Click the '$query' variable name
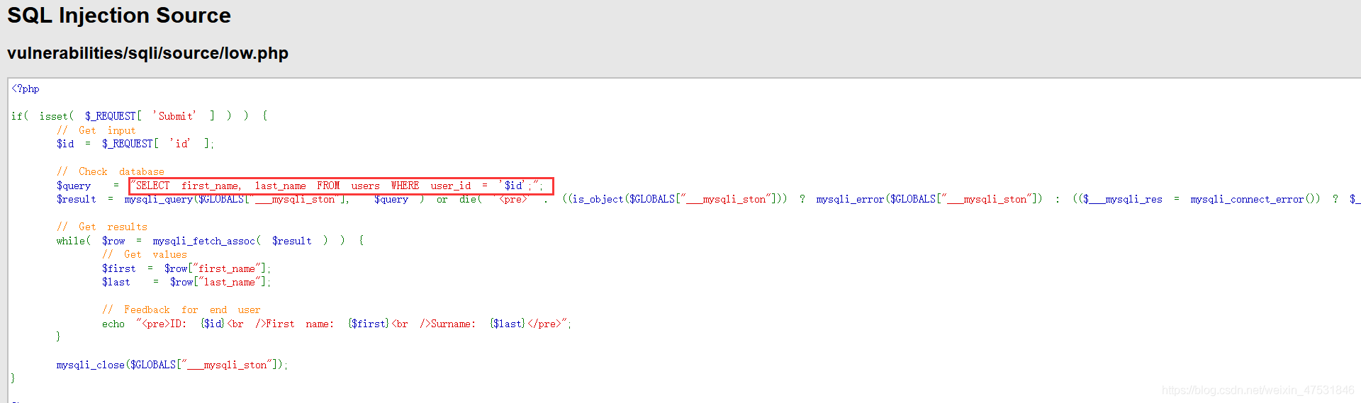Screen dimensions: 1361x403 click(x=74, y=186)
